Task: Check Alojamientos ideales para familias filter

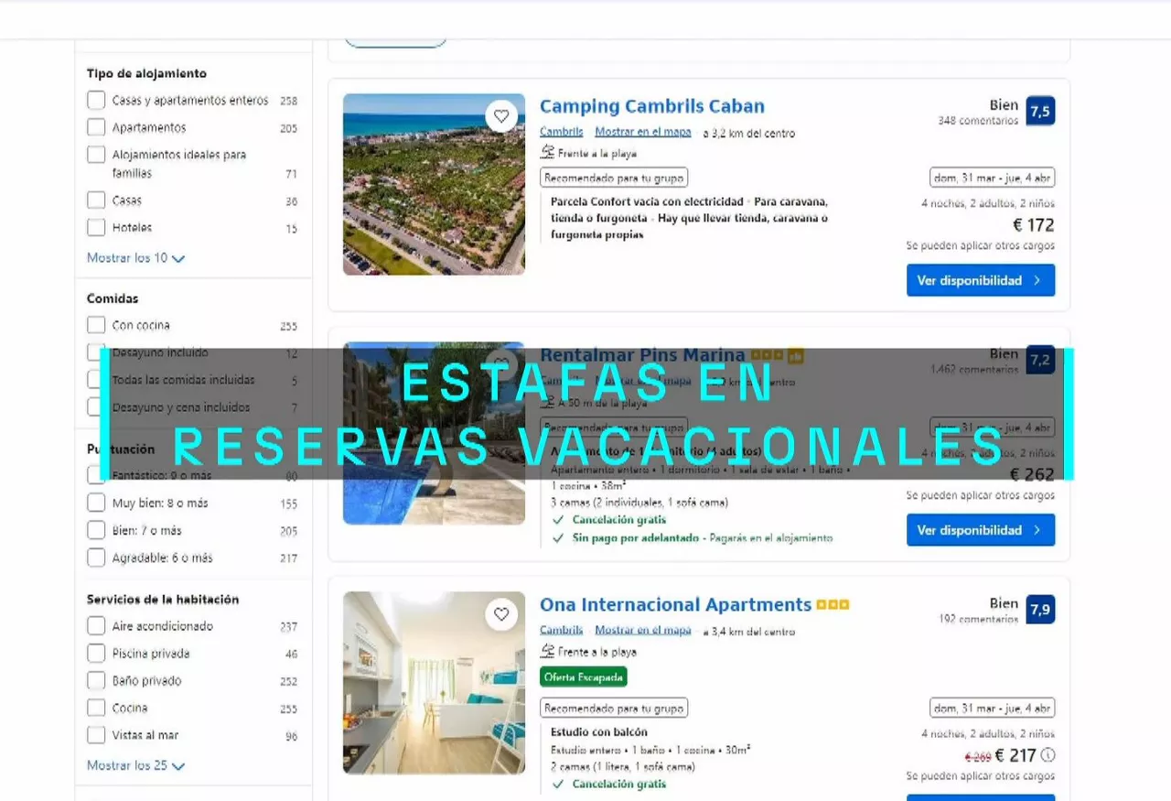Action: 96,155
